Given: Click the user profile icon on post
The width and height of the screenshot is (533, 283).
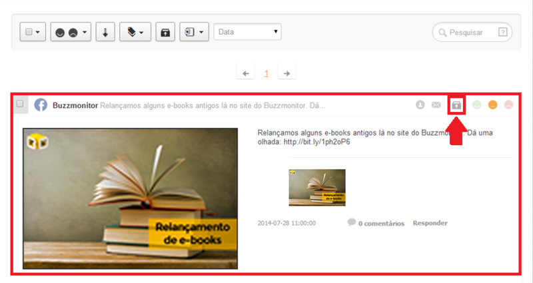Looking at the screenshot, I should tap(420, 105).
